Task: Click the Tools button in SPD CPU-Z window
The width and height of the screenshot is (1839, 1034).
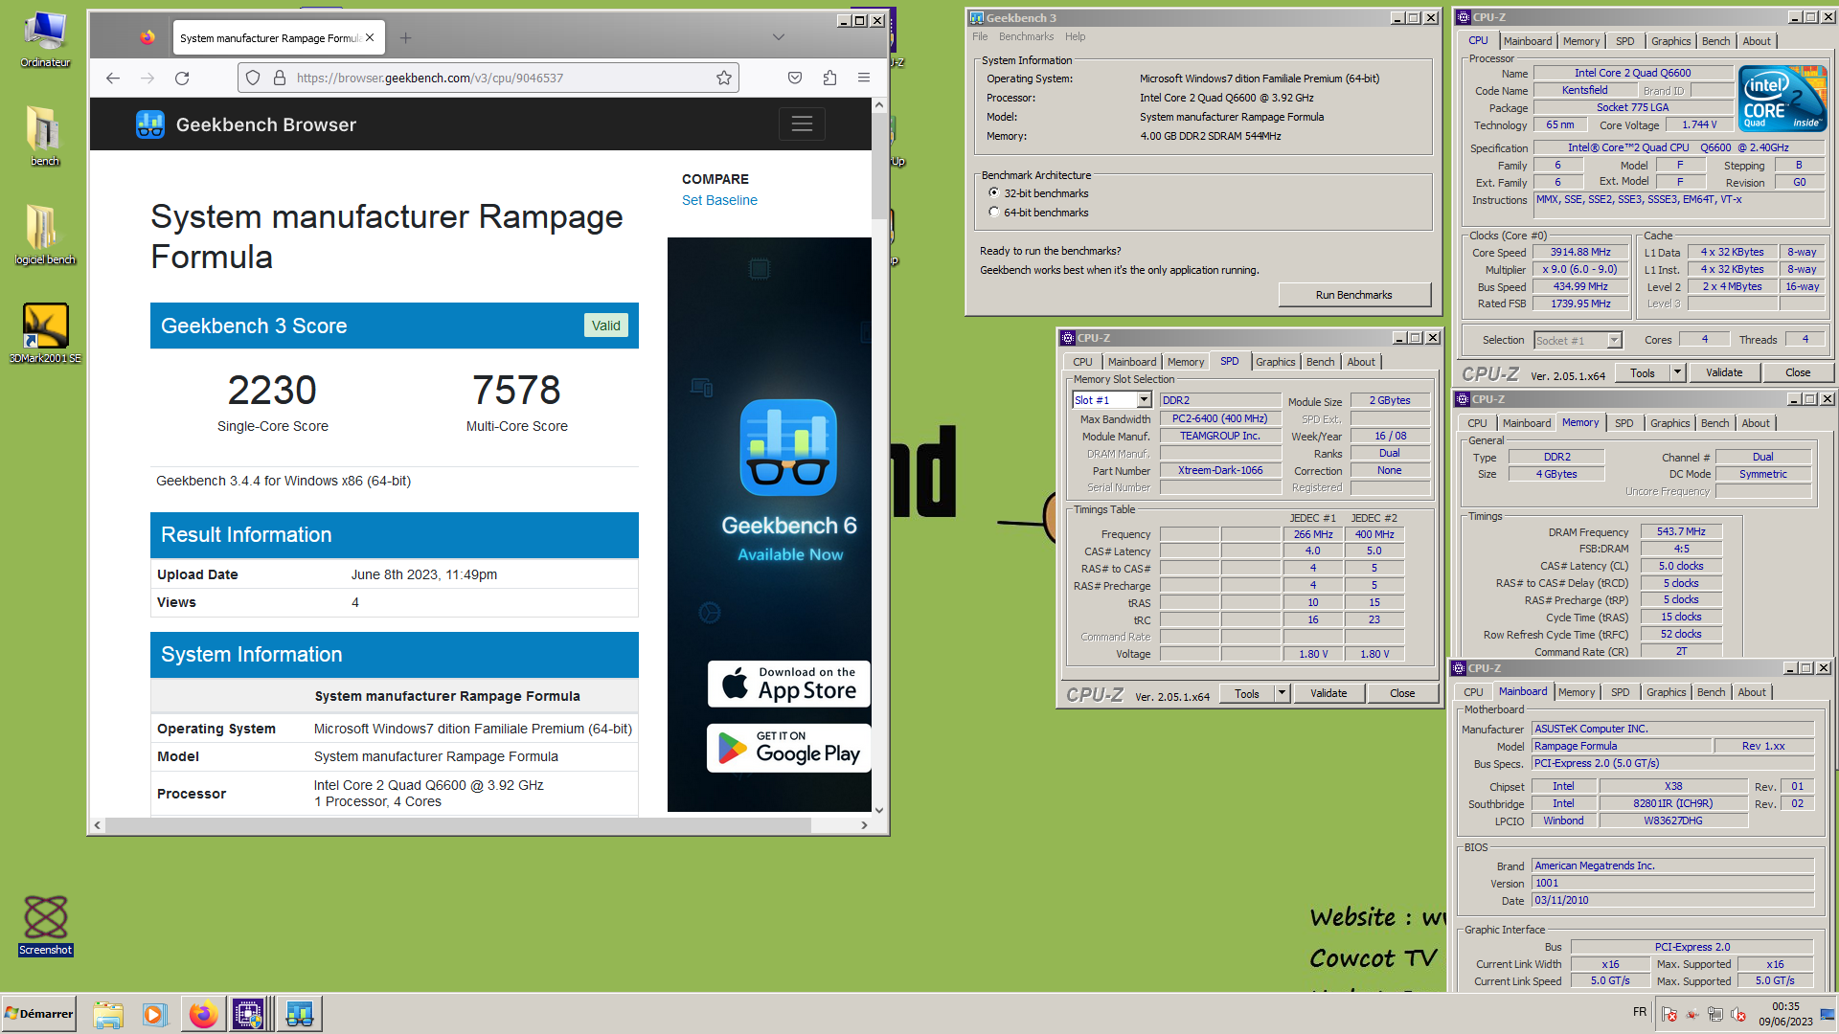Action: point(1247,693)
